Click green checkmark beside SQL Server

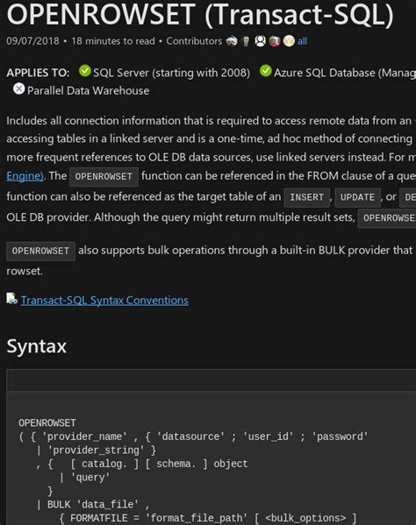[85, 71]
